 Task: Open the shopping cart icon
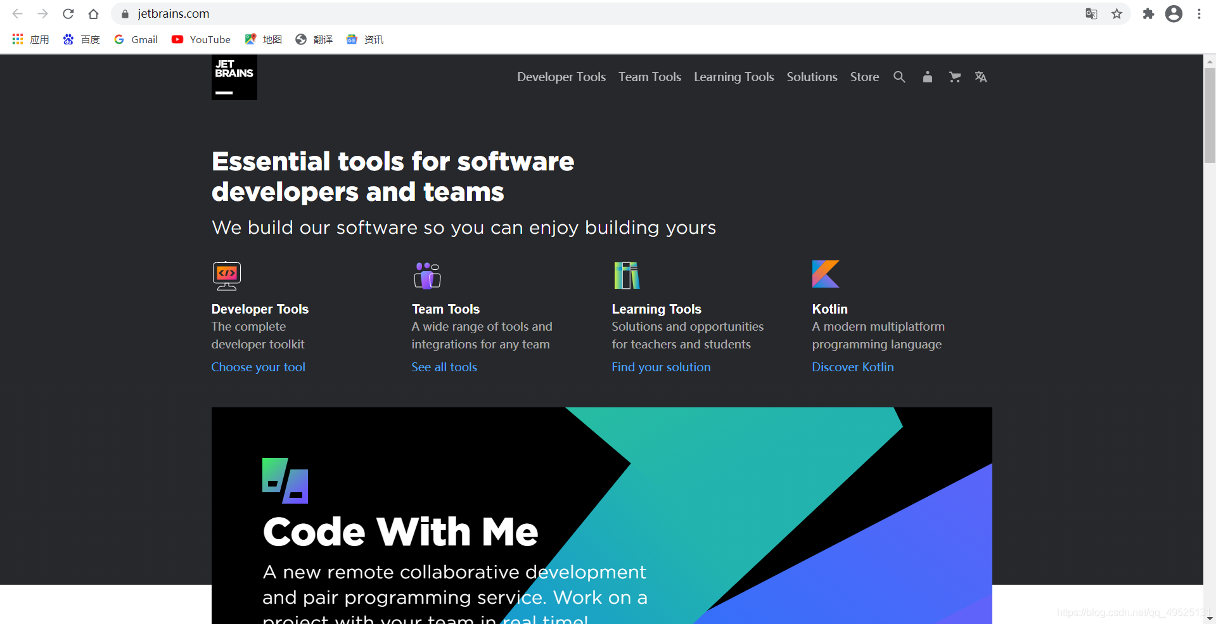coord(955,77)
